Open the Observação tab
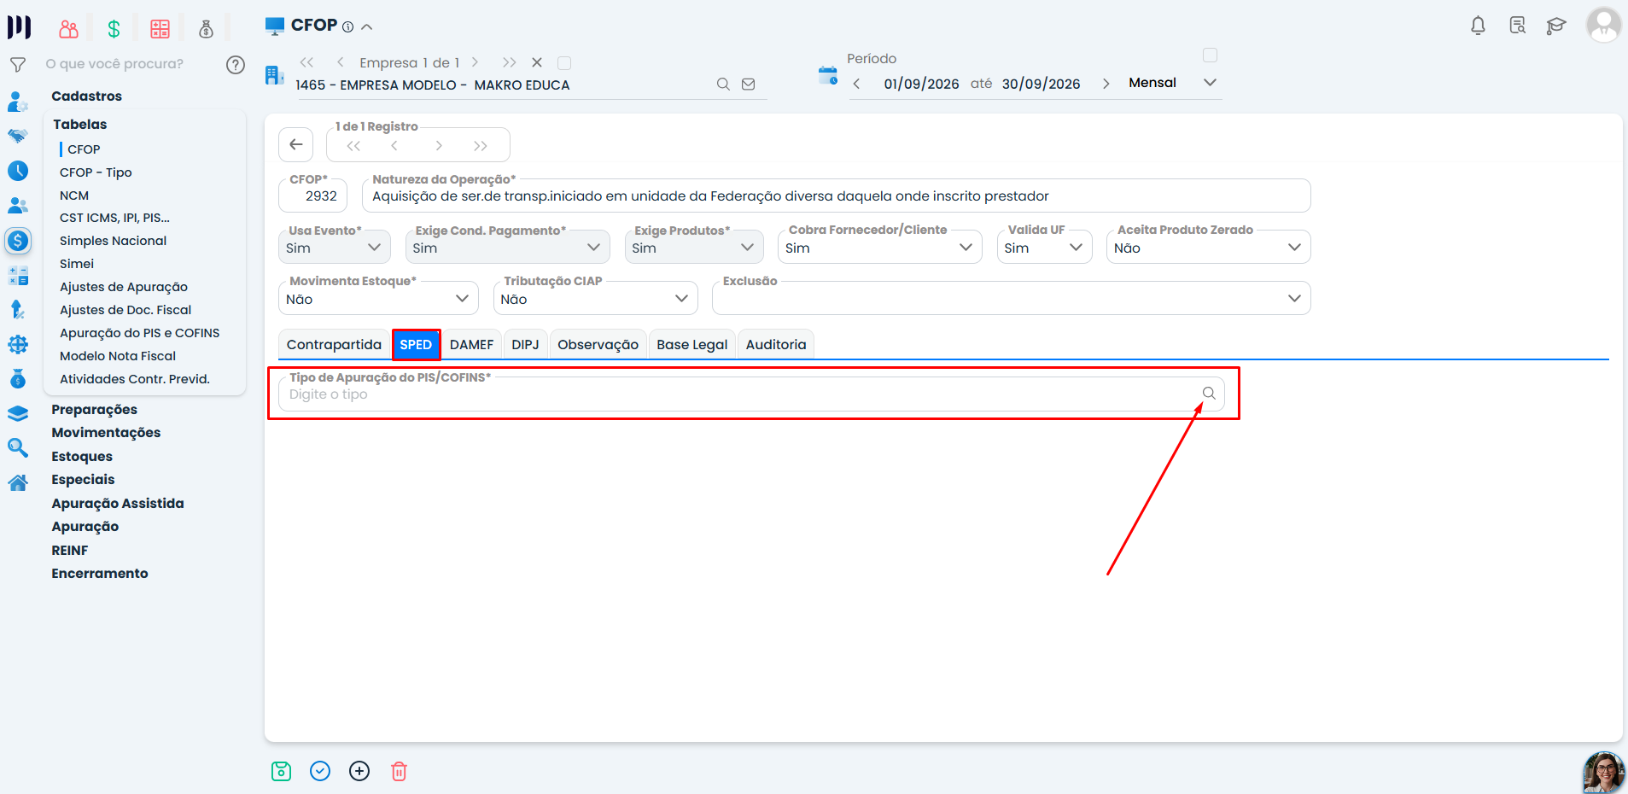Screen dimensions: 1628x794 (598, 345)
